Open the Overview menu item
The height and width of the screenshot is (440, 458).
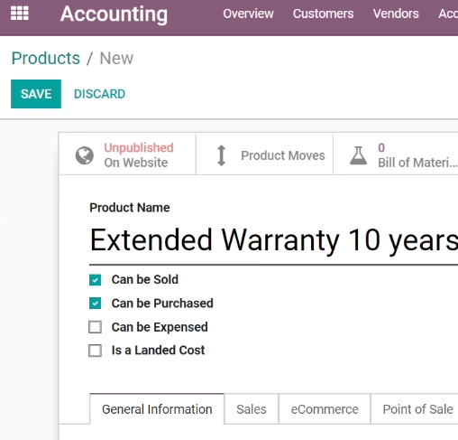248,14
